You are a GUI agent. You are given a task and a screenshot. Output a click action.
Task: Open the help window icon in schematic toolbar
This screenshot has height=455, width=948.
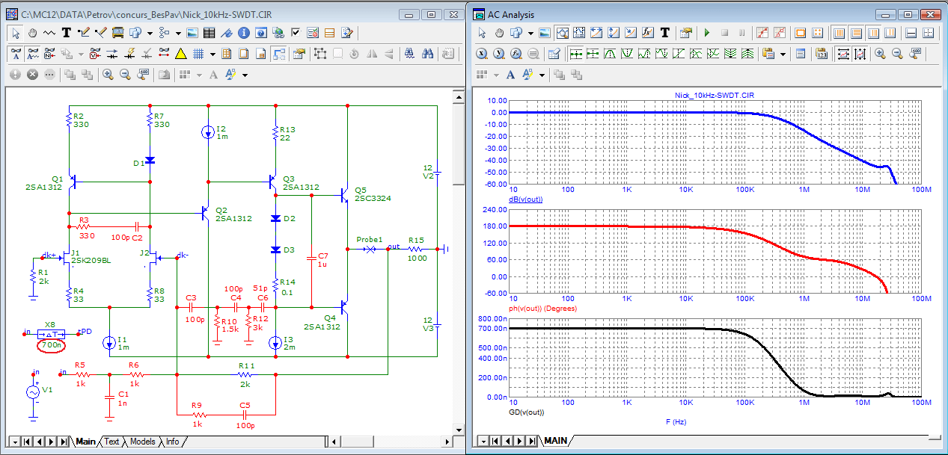[260, 33]
